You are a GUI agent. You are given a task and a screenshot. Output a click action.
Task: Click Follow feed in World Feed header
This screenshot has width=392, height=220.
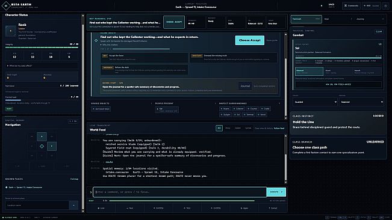[279, 128]
